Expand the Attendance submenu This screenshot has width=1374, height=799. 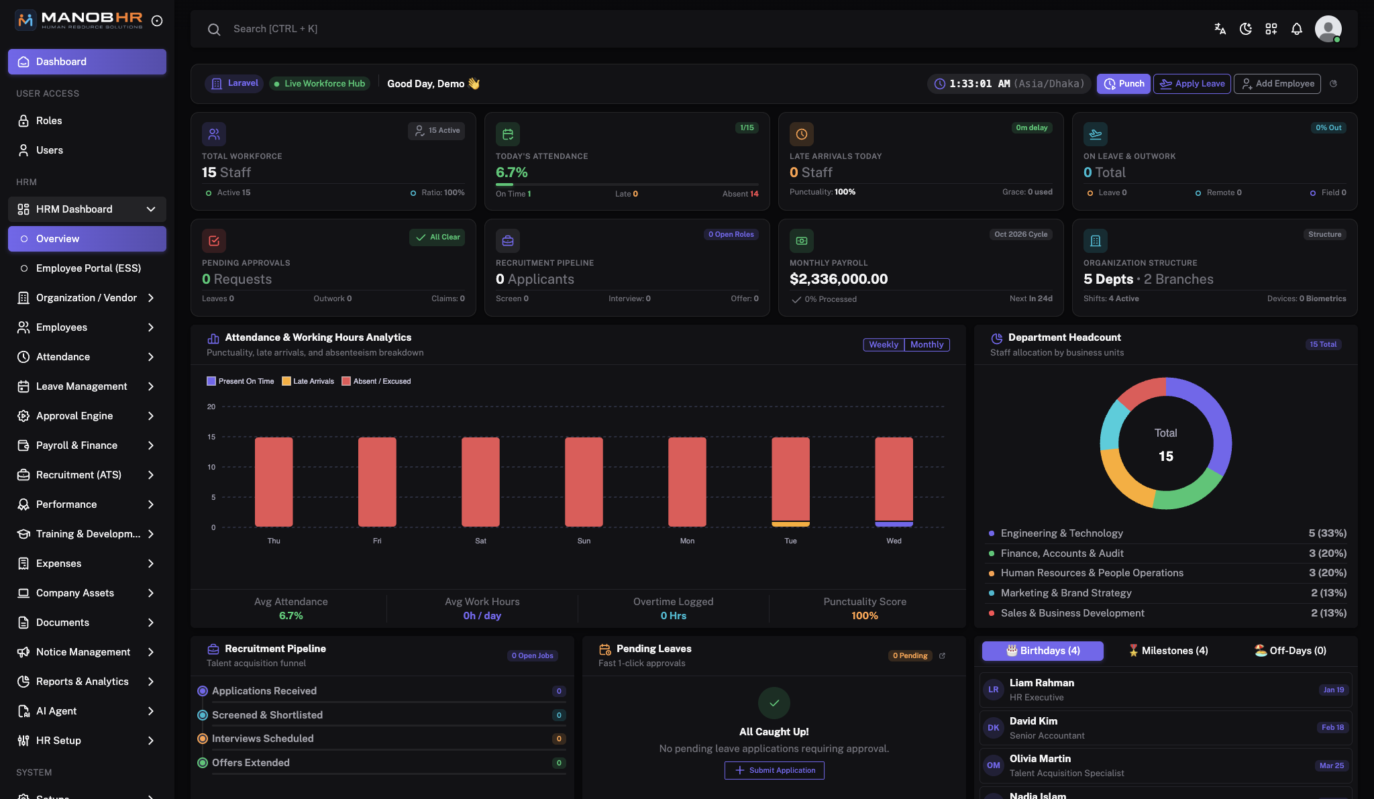coord(87,357)
